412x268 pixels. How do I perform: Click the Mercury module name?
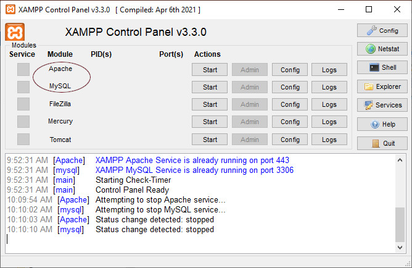click(x=60, y=121)
